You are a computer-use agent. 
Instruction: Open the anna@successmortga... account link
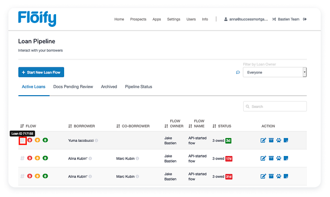[246, 19]
